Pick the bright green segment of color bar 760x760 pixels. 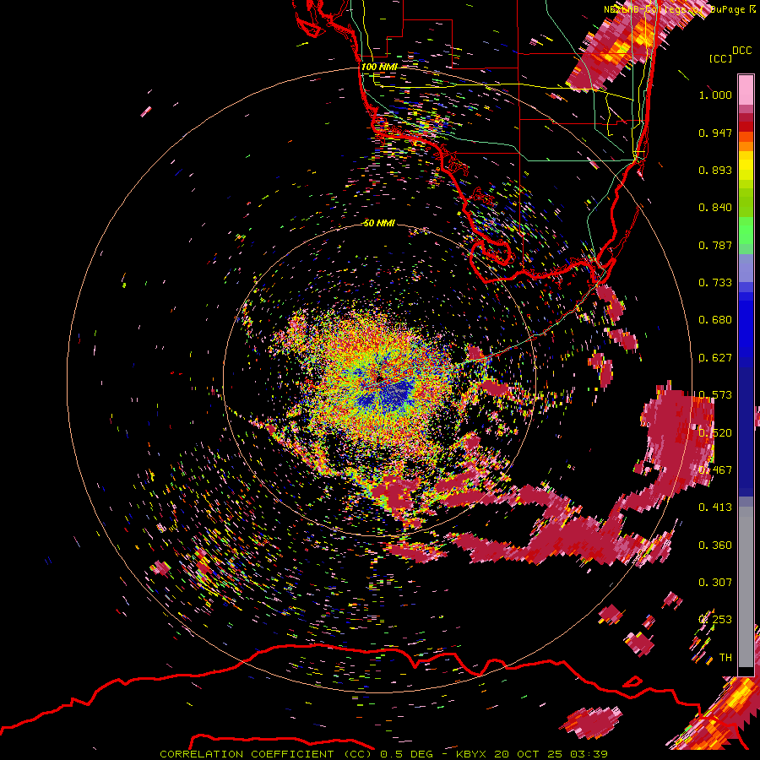tap(746, 231)
